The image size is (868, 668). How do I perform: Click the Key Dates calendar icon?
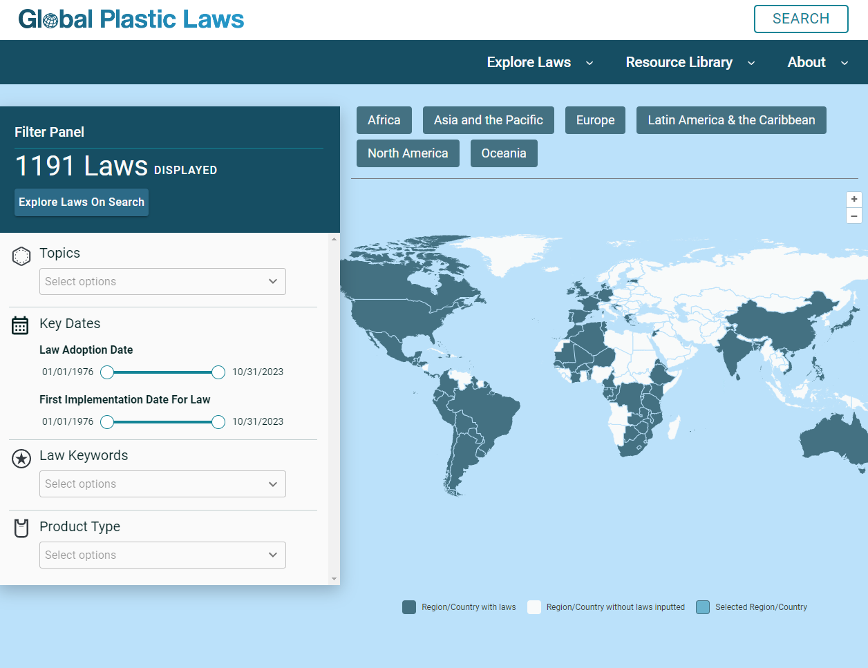coord(21,325)
